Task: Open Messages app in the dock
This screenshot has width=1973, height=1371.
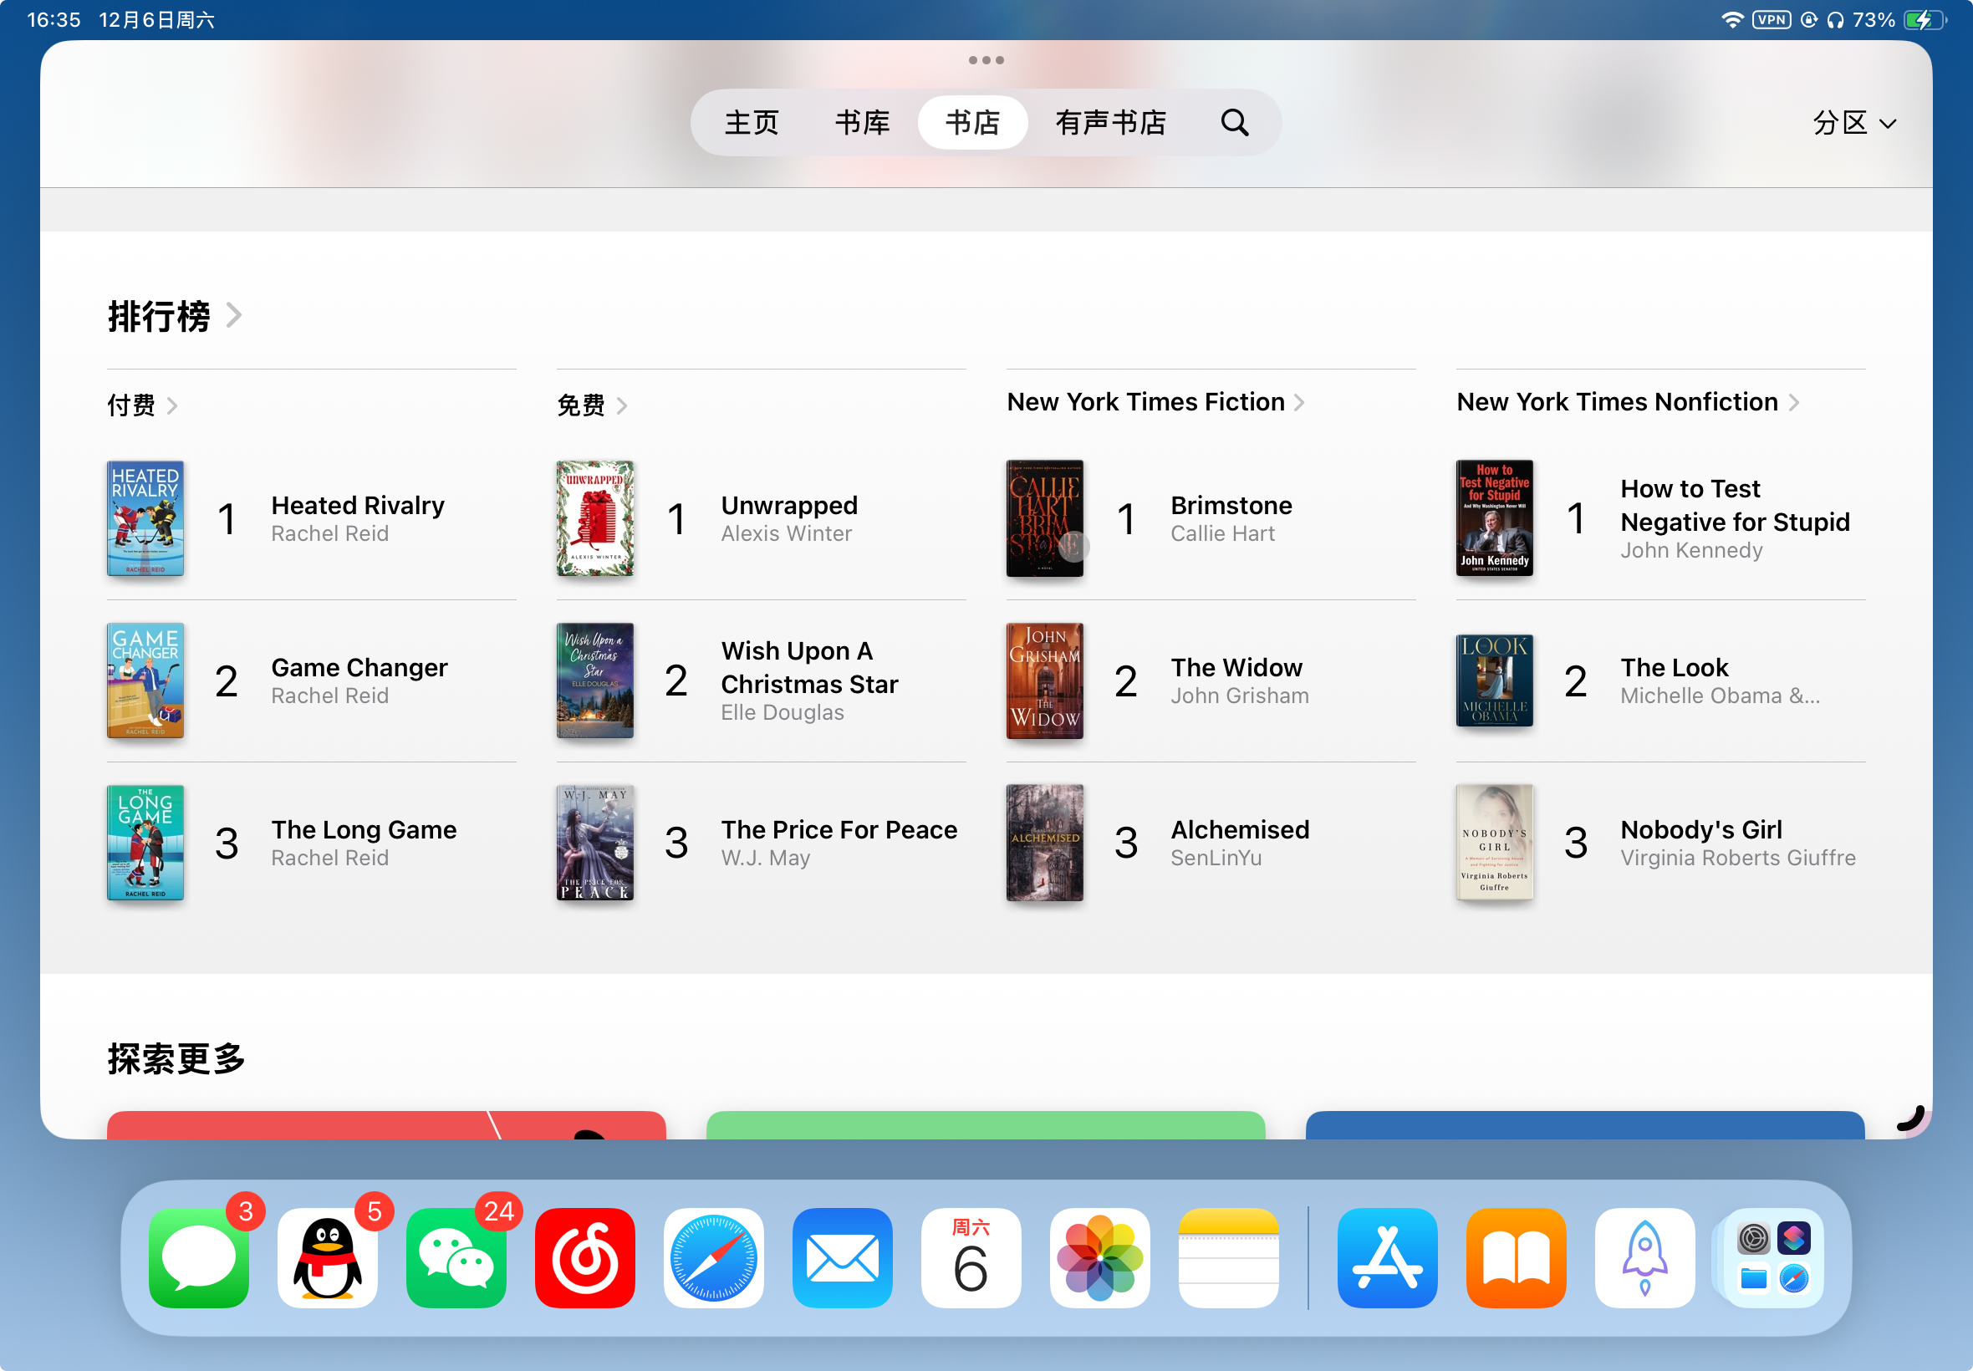Action: pos(198,1257)
